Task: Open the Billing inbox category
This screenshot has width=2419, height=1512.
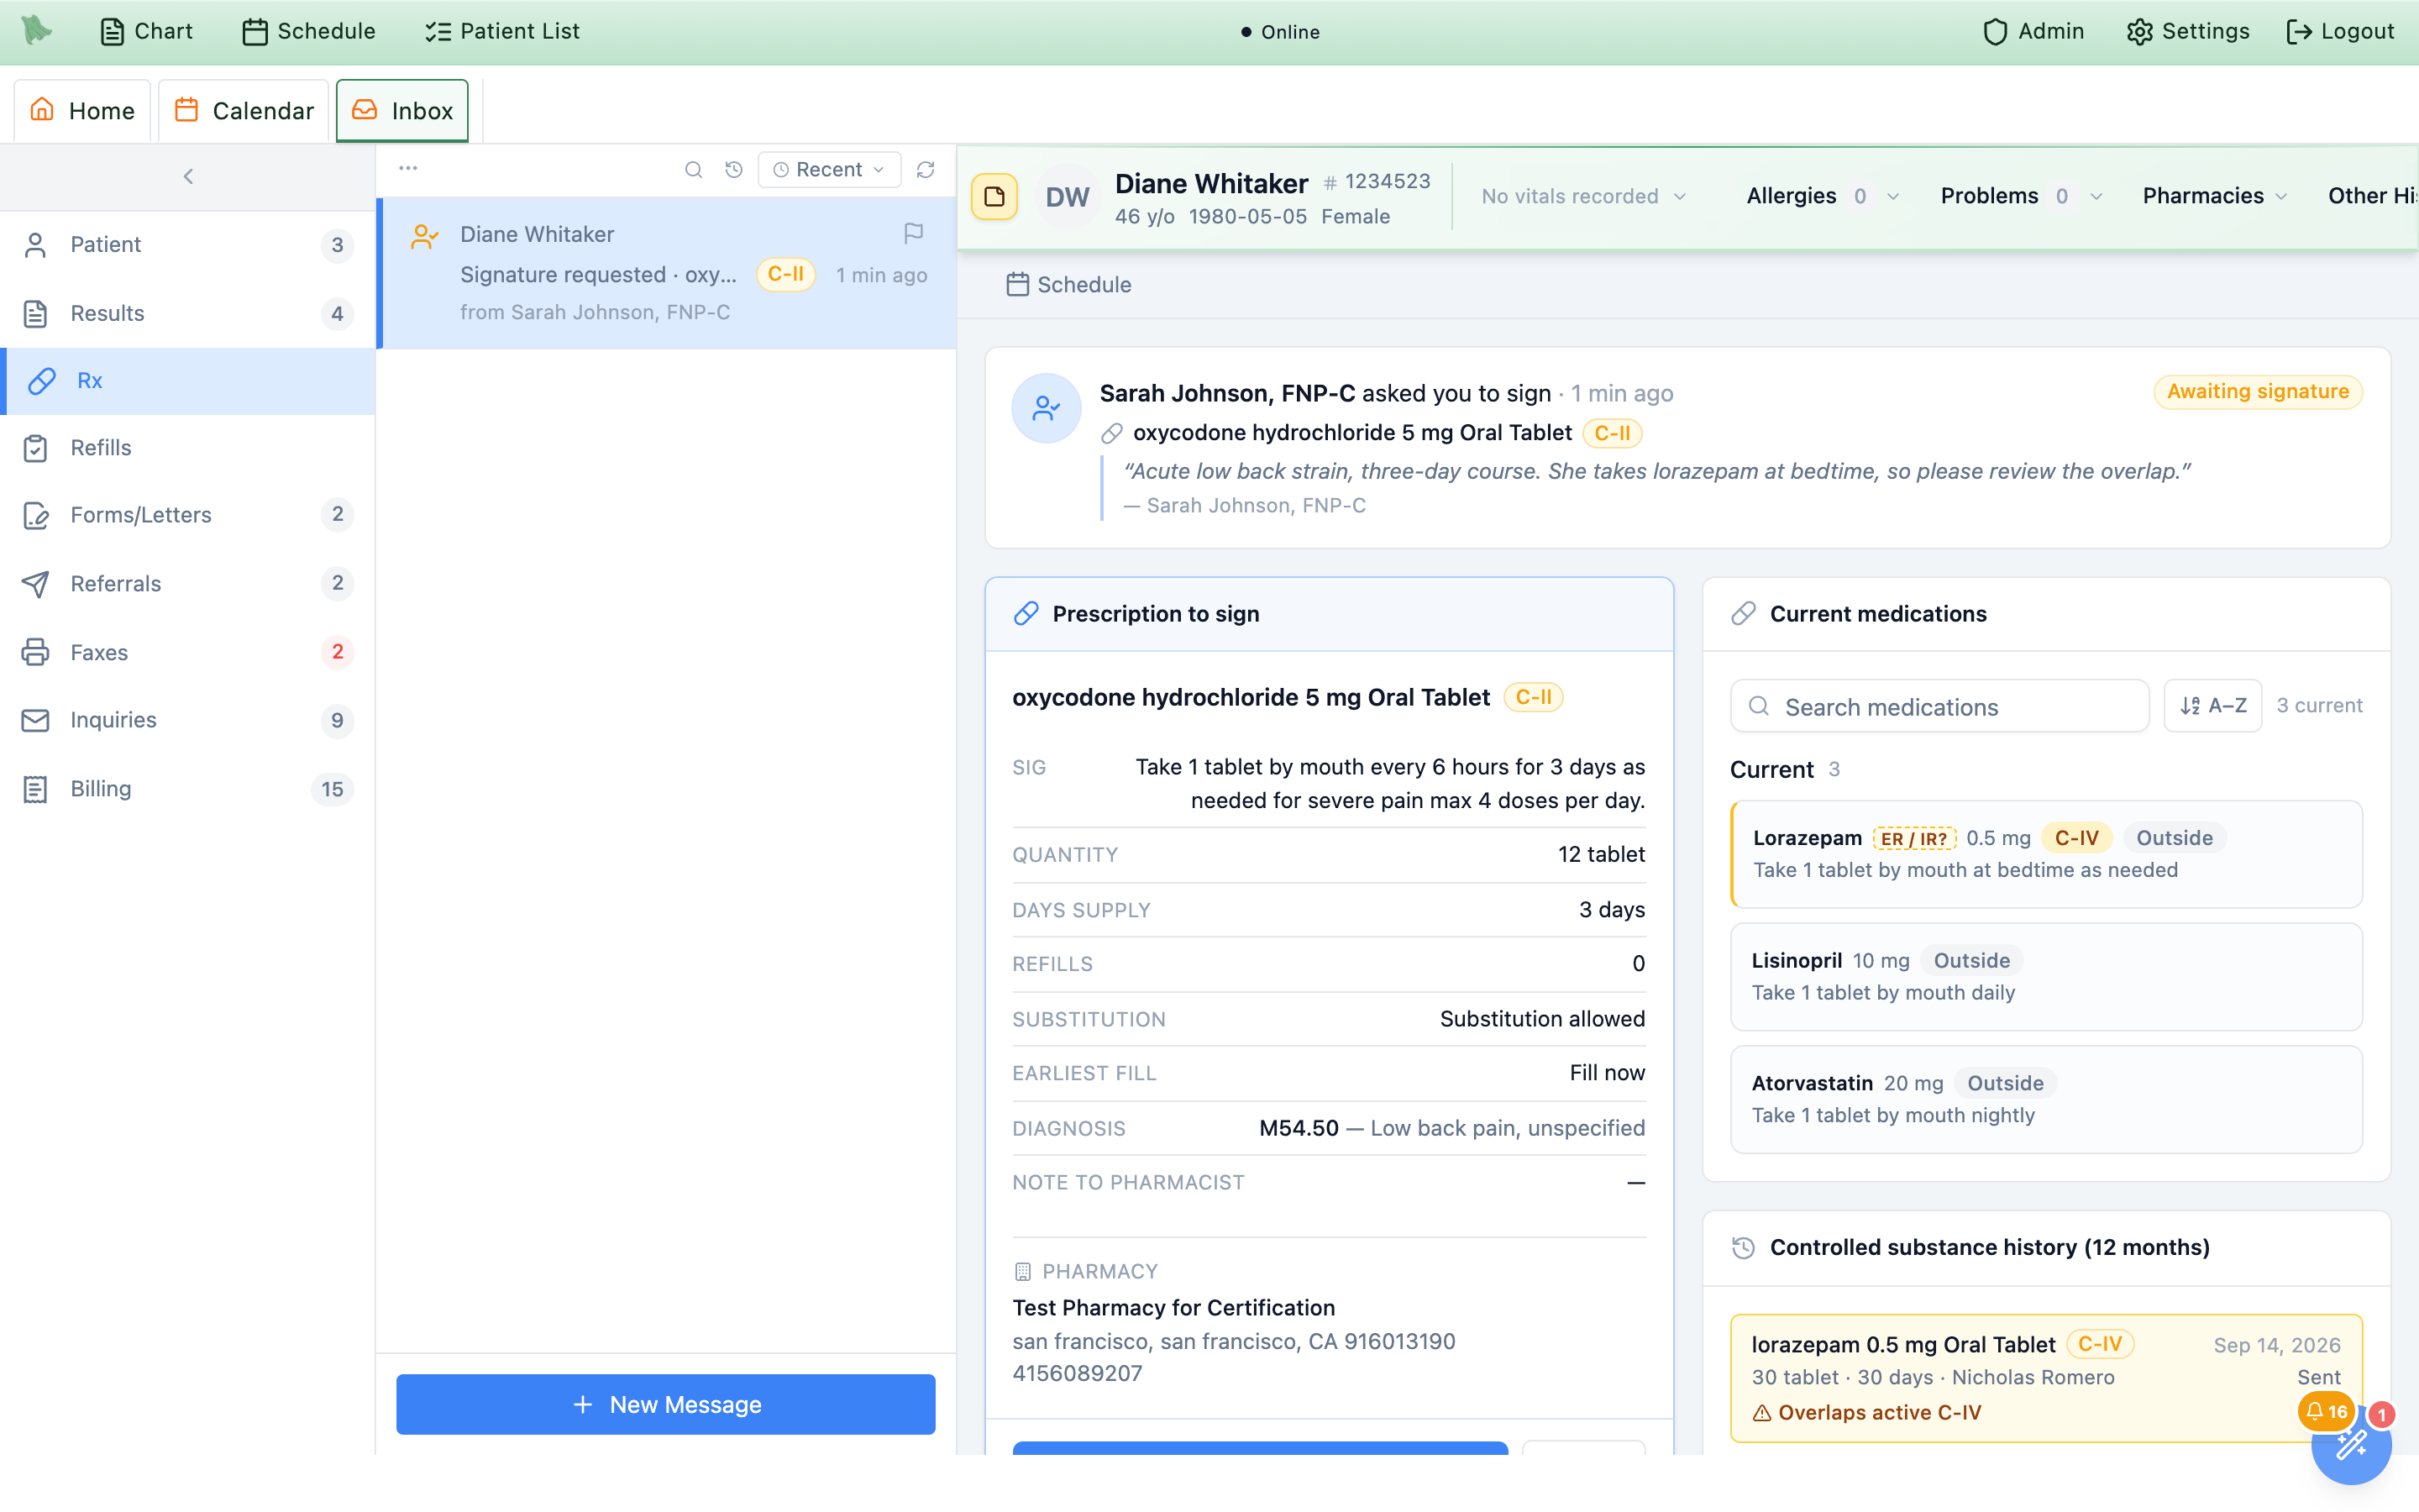Action: point(188,789)
